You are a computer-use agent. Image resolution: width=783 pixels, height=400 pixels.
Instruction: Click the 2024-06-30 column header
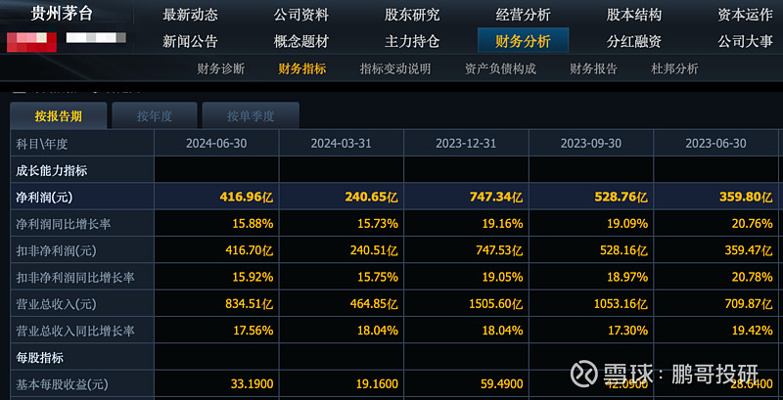click(216, 144)
